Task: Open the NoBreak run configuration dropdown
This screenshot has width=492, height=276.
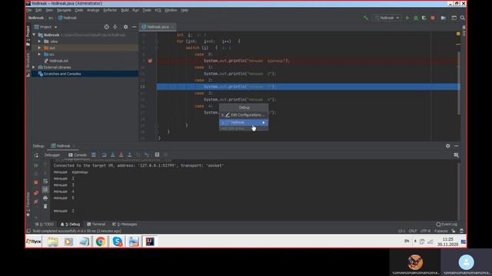Action: click(x=387, y=18)
